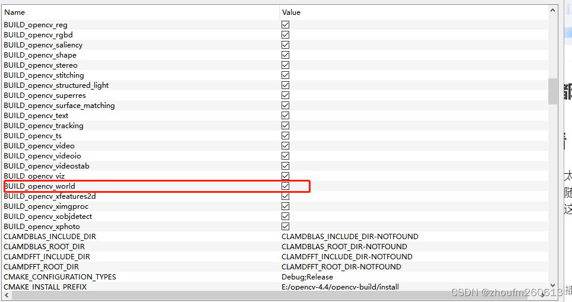Toggle the BUILD_opencv_reg checkbox
572x302 pixels.
tap(285, 25)
